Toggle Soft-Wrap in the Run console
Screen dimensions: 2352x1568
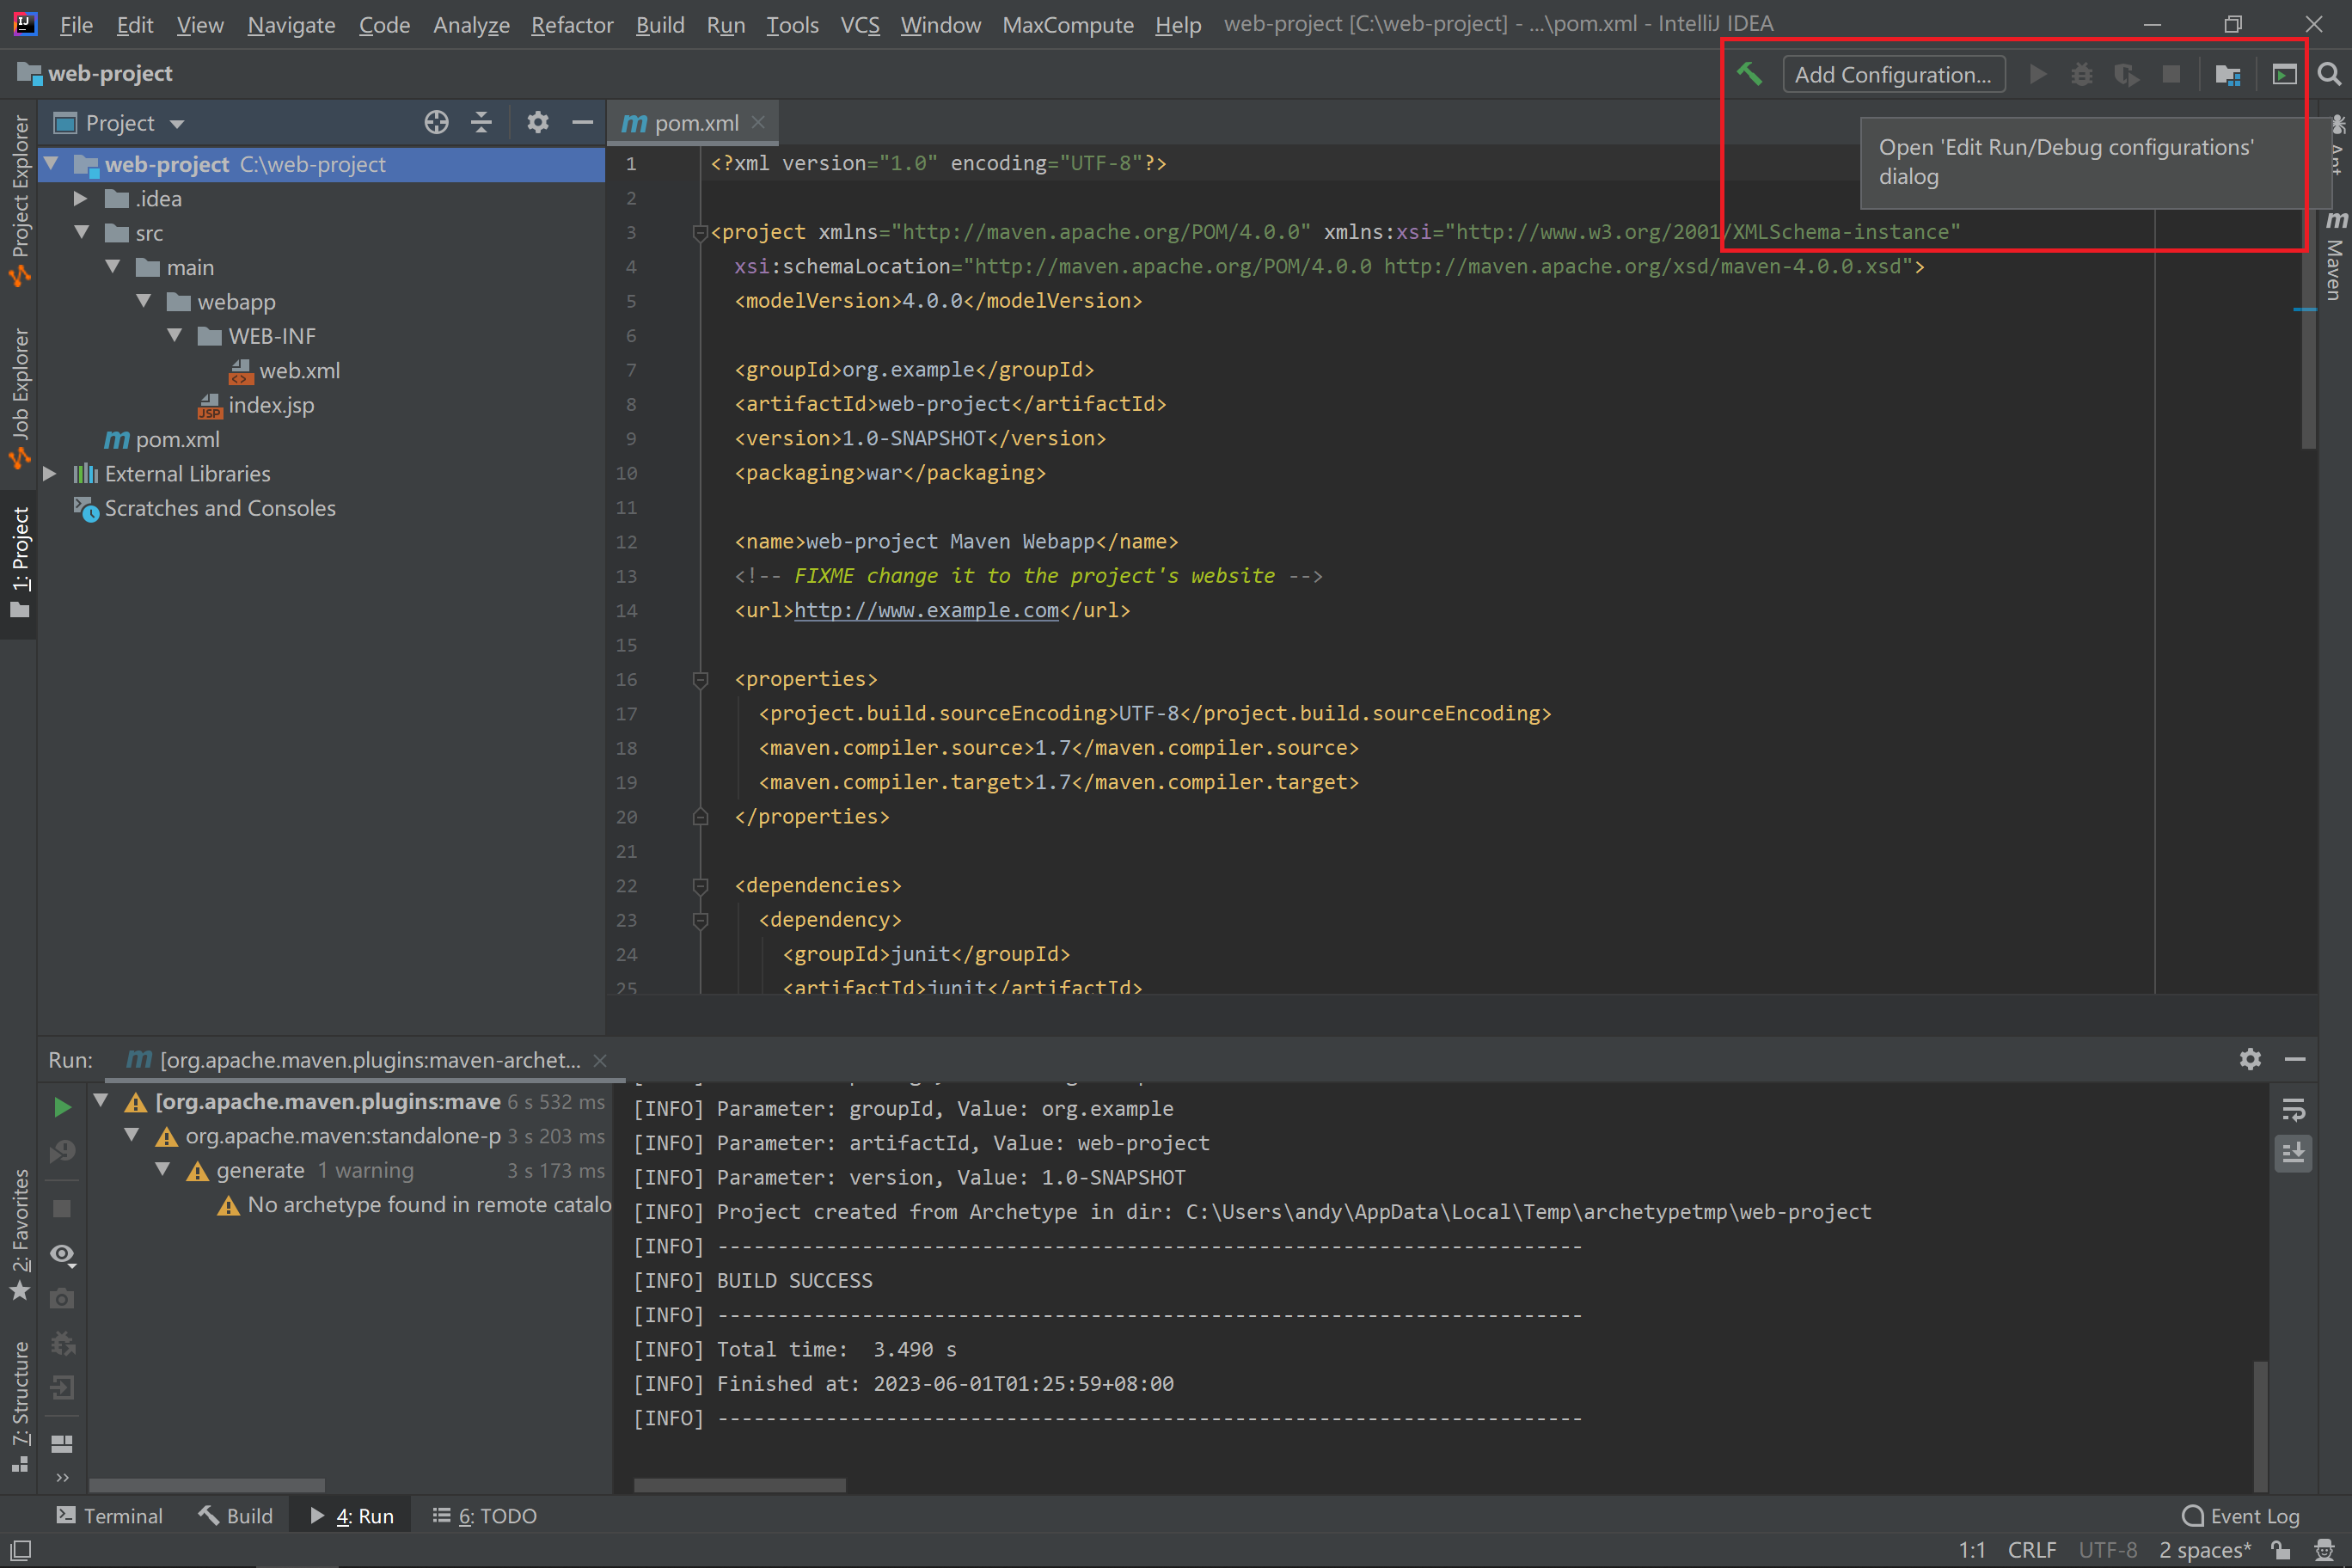click(x=2293, y=1108)
